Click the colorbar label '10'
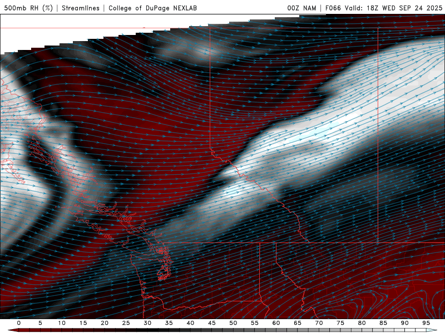 click(62, 323)
